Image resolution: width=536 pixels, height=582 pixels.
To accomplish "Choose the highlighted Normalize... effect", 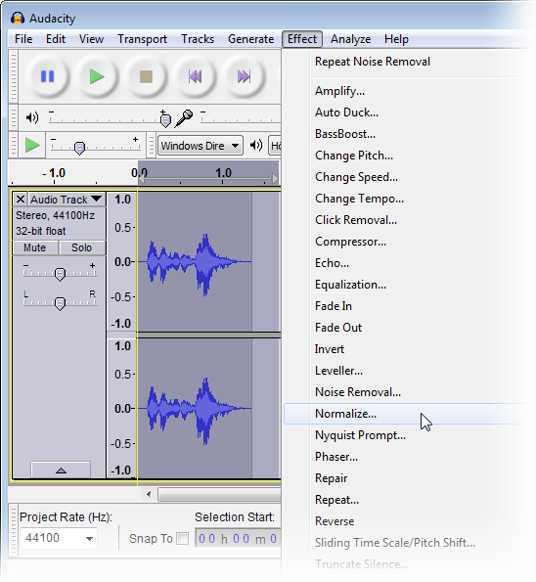I will (x=408, y=414).
